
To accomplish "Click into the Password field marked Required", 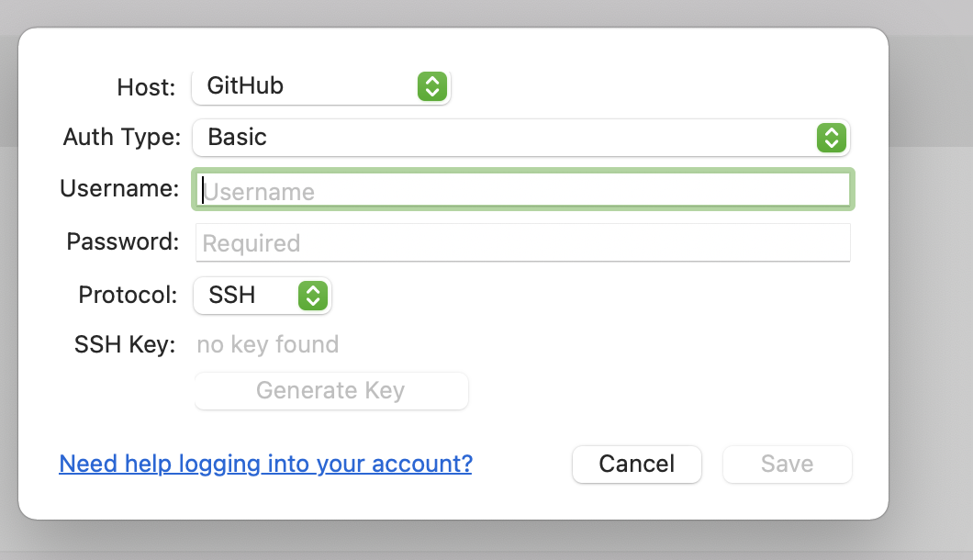I will tap(523, 243).
